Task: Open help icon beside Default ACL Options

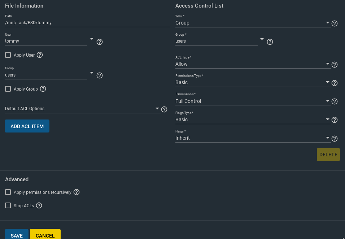Action: 164,109
